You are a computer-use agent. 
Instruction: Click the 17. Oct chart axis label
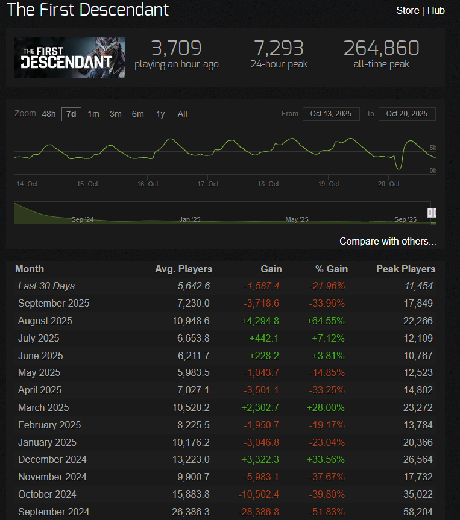click(208, 184)
